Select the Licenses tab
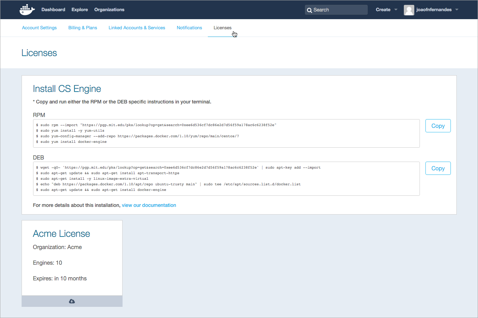Image resolution: width=478 pixels, height=318 pixels. 222,28
